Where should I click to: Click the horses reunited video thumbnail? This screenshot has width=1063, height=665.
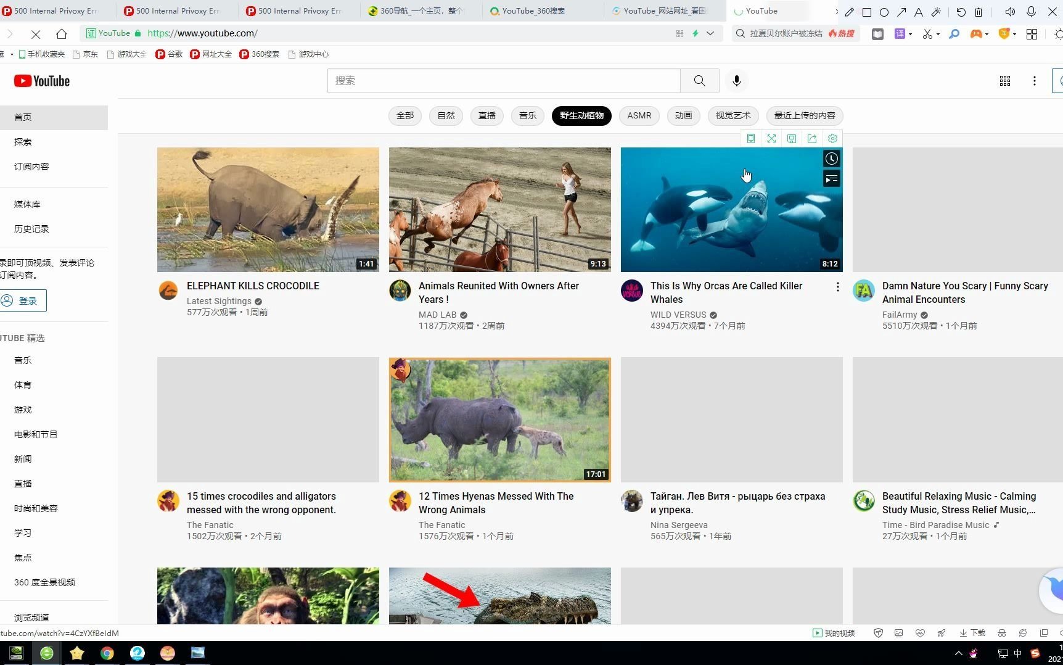[500, 210]
